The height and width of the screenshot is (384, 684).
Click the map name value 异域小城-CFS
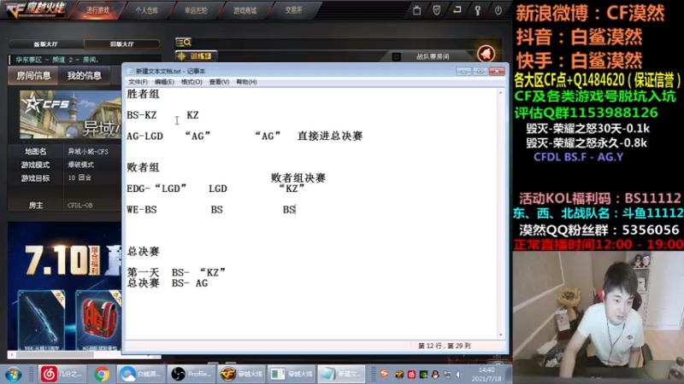[88, 152]
